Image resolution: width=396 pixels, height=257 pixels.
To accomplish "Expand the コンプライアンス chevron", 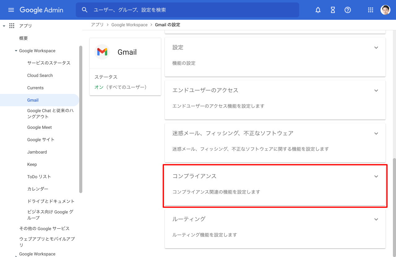I will point(376,176).
